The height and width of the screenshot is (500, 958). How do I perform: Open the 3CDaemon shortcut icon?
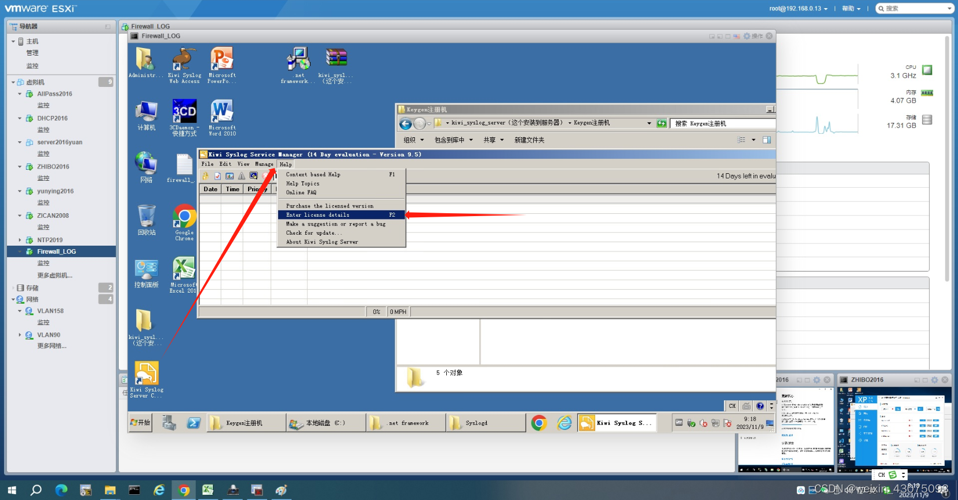184,118
